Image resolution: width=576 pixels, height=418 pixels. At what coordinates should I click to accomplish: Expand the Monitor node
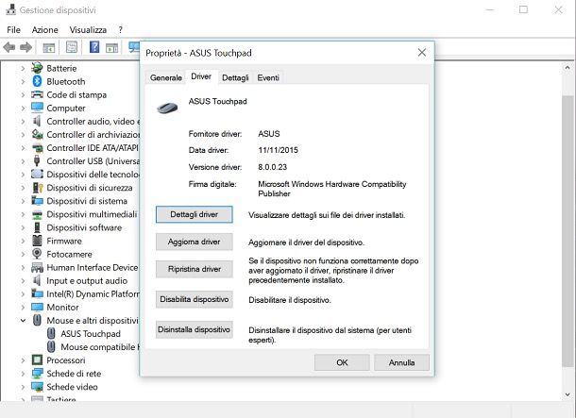point(23,308)
